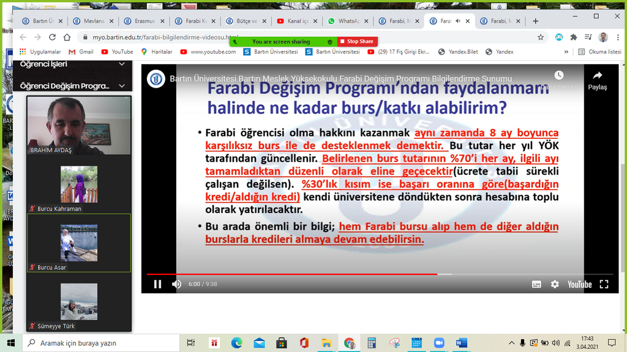
Task: Open File Explorer from the taskbar
Action: [326, 343]
